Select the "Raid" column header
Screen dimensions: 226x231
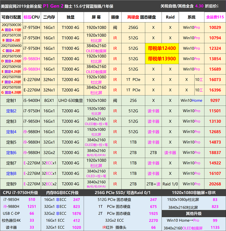pyautogui.click(x=170, y=17)
